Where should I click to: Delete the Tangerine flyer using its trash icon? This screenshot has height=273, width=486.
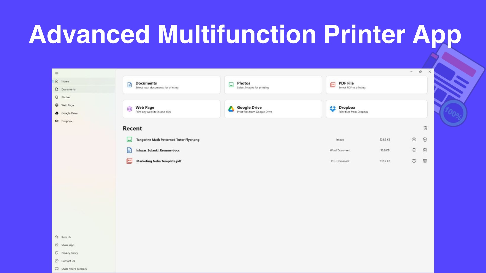coord(425,139)
